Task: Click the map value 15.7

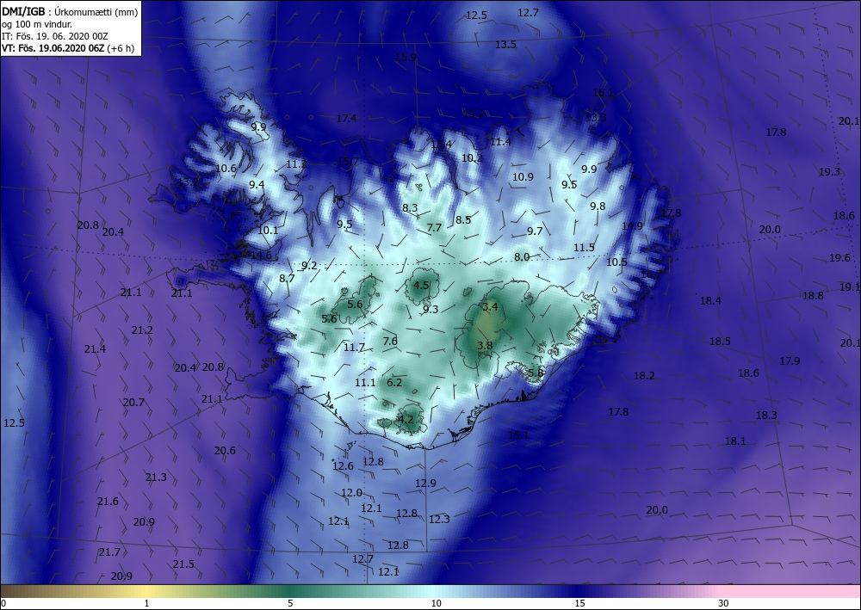Action: click(348, 161)
